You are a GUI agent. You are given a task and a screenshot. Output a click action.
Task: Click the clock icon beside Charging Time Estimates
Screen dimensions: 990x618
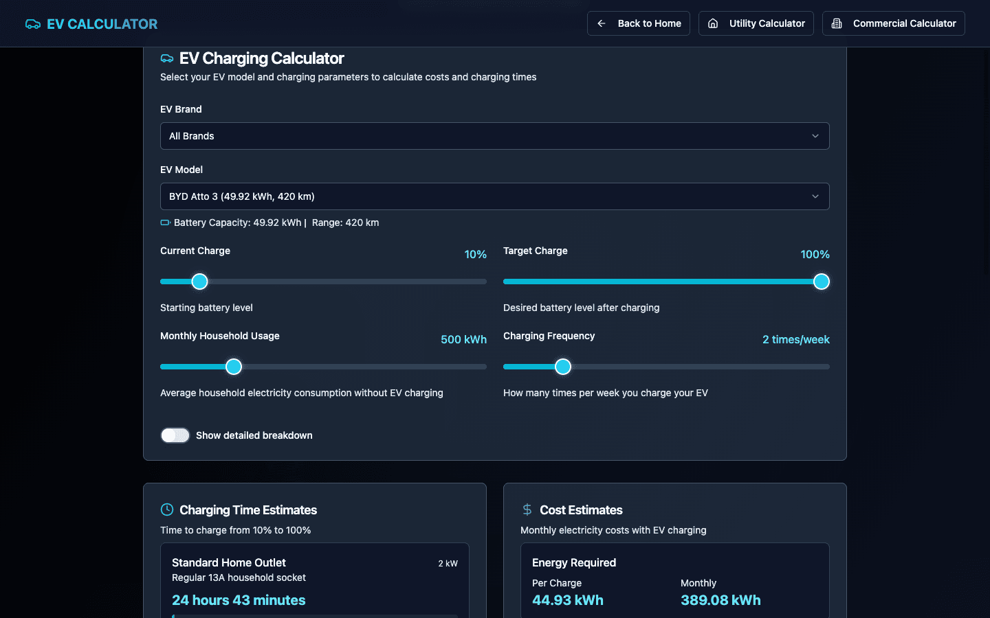pos(167,510)
